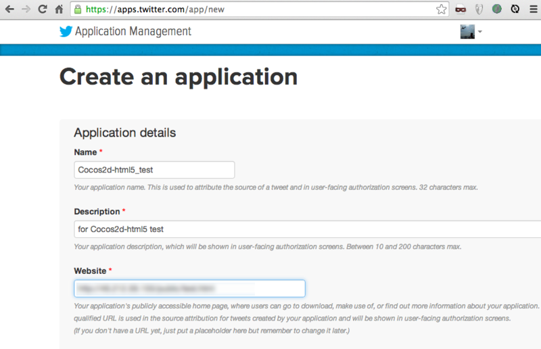Click the 'qualified URL is used' help line
Image resolution: width=541 pixels, height=349 pixels.
[292, 319]
